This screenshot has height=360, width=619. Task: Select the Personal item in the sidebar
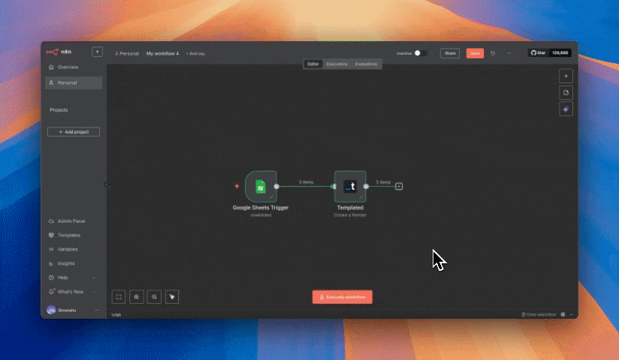point(74,82)
